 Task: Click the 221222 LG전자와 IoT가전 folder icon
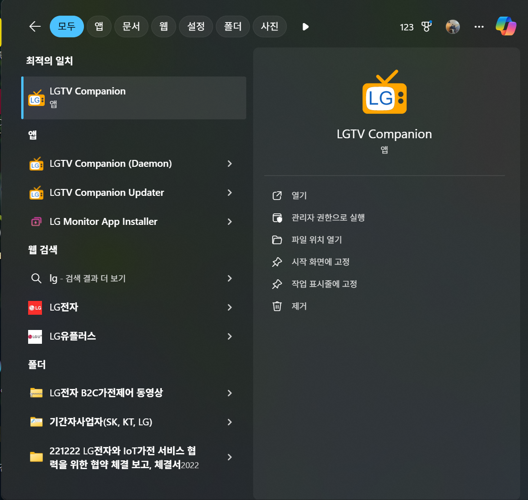click(36, 457)
